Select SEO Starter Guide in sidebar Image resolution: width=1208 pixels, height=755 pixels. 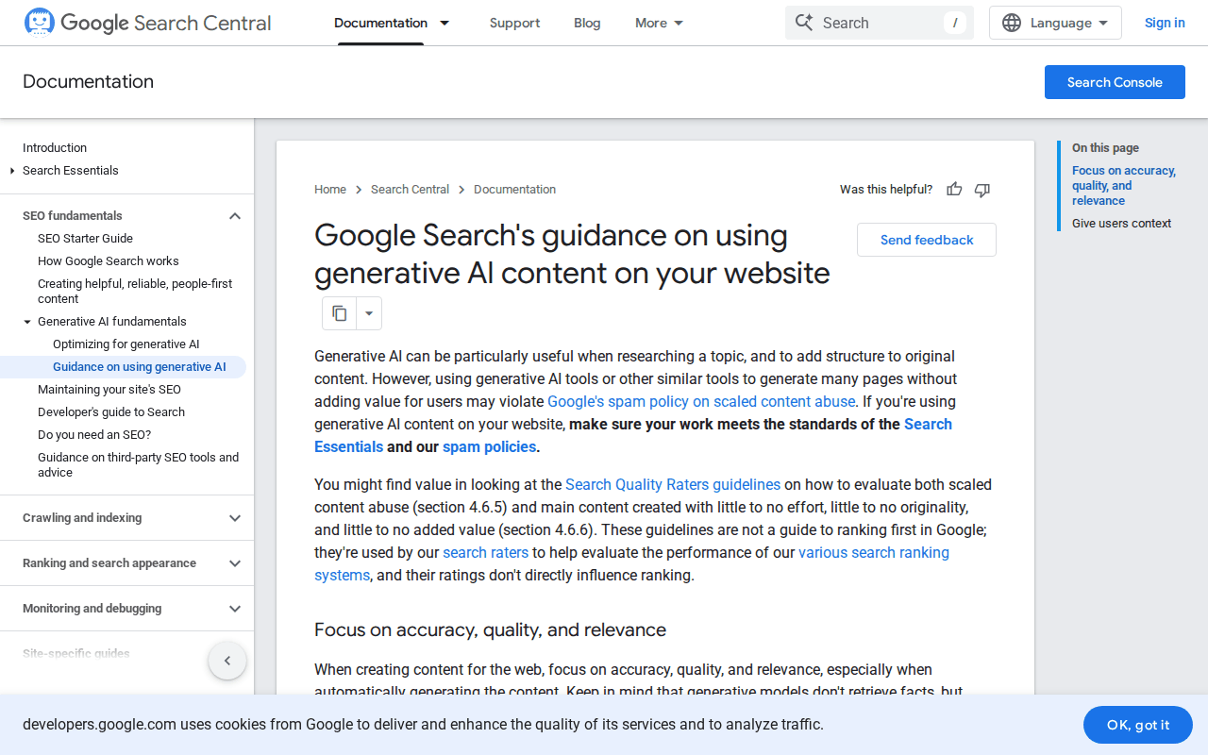[x=85, y=239]
